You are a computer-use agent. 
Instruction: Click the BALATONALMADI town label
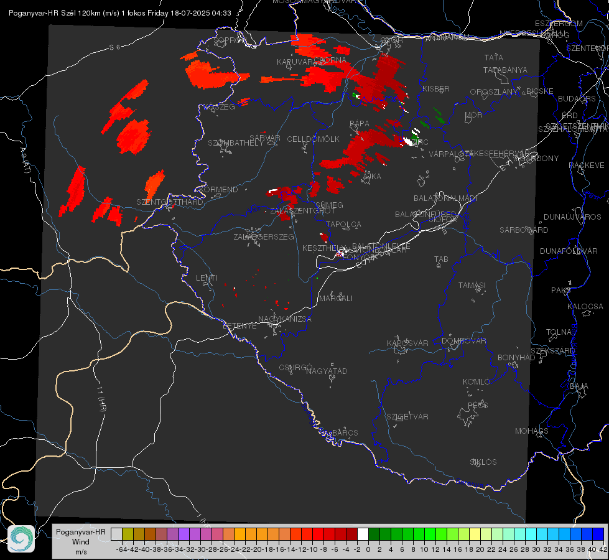(x=445, y=198)
